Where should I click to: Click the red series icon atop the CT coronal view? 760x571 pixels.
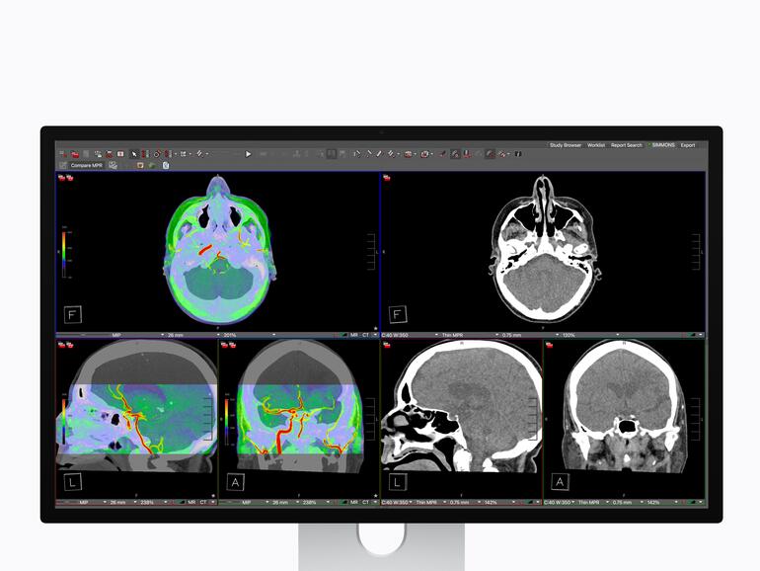tap(549, 346)
